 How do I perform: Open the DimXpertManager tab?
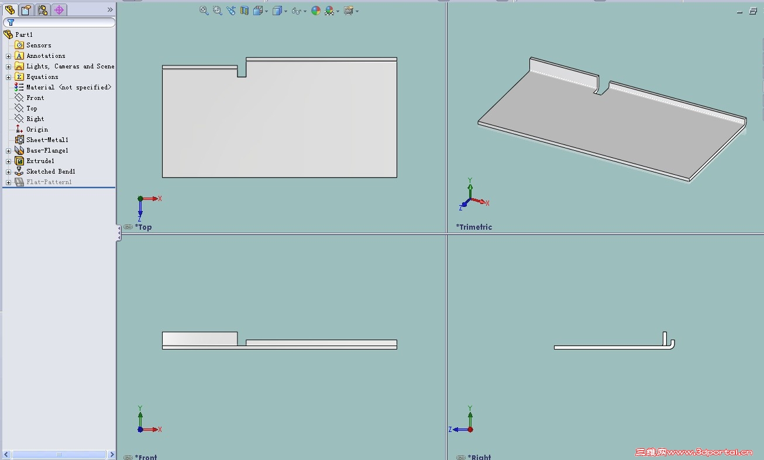pos(59,10)
